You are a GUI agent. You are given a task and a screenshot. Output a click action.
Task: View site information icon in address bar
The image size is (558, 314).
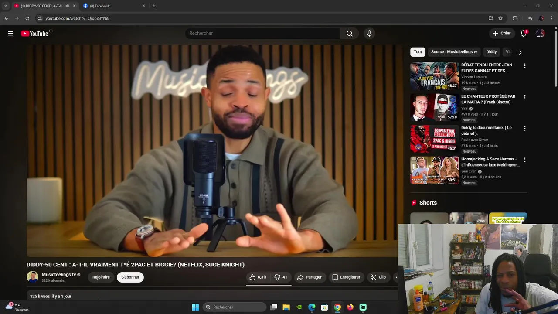coord(39,18)
